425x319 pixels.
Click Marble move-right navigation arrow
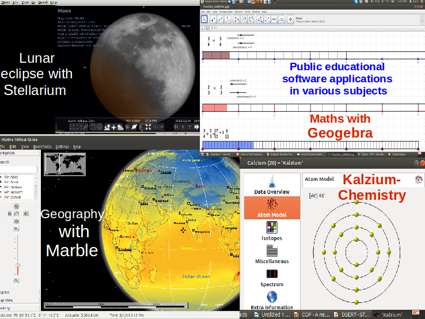point(26,214)
